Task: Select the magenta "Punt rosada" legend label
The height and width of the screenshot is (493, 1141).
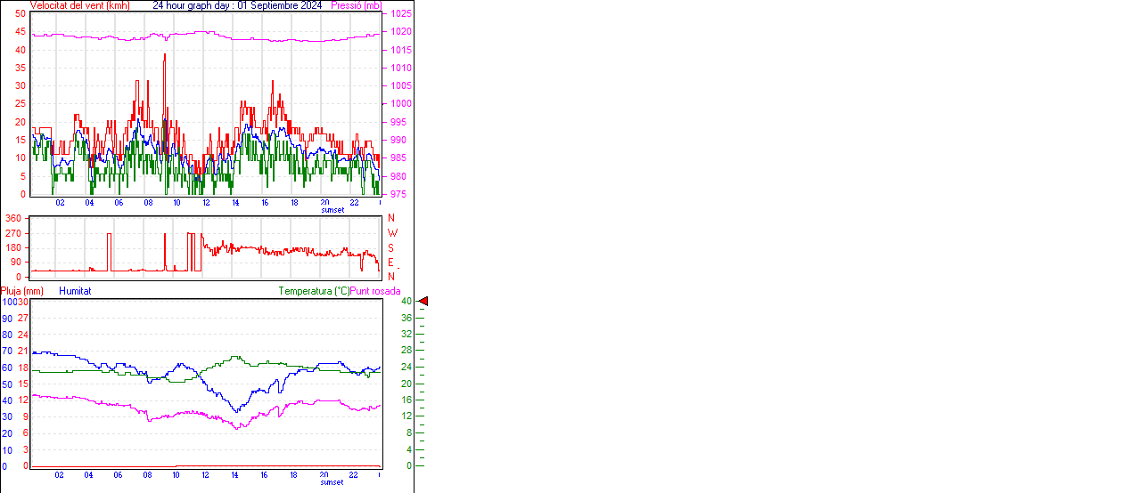Action: tap(375, 291)
